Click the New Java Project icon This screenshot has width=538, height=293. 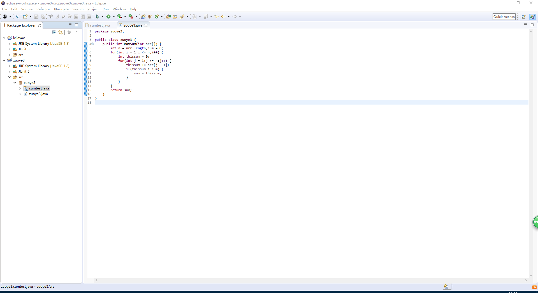click(143, 16)
